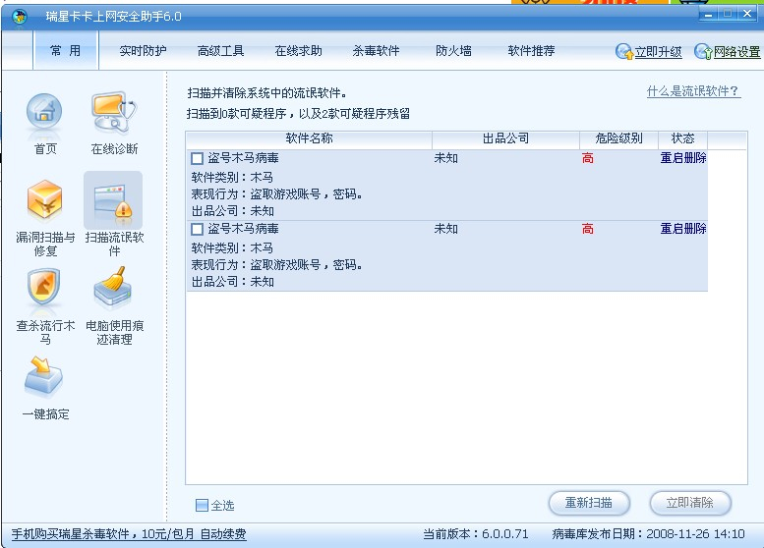
Task: Select 扫描流氓软件 scan icon
Action: coord(113,200)
